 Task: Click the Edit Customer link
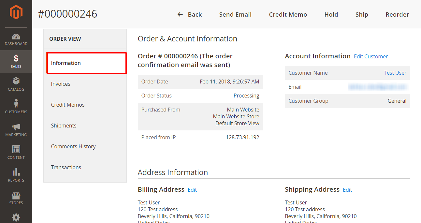(371, 57)
